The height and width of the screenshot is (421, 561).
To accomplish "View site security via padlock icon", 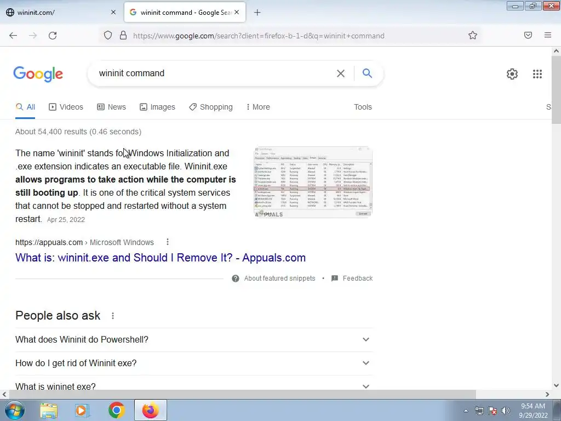I will [x=123, y=36].
